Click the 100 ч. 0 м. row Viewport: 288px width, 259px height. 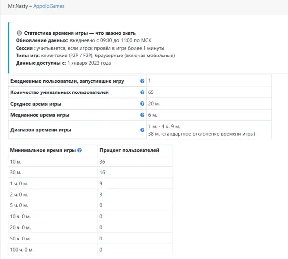(90, 250)
